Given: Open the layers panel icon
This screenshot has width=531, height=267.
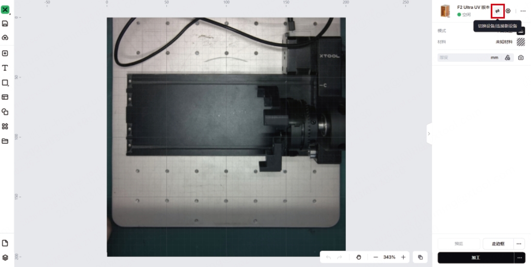Looking at the screenshot, I should point(5,257).
